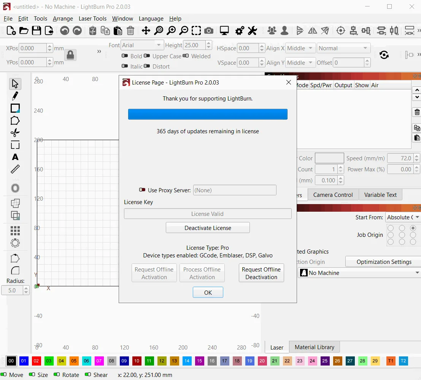
Task: Increase the Height spinner value
Action: (x=209, y=43)
